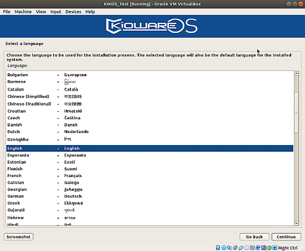Open the Help menu

(x=90, y=12)
